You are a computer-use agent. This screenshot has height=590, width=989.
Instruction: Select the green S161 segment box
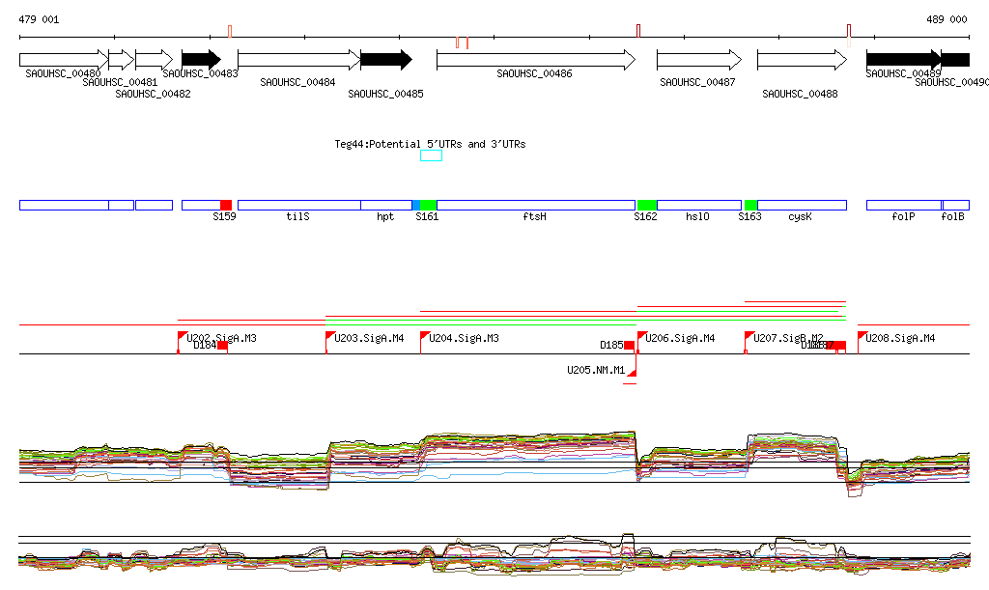(428, 205)
